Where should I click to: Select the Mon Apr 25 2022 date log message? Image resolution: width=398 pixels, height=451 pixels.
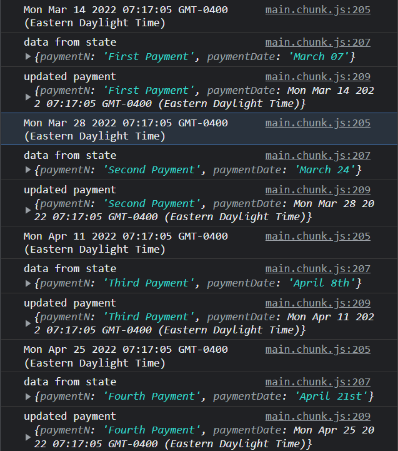tap(126, 357)
